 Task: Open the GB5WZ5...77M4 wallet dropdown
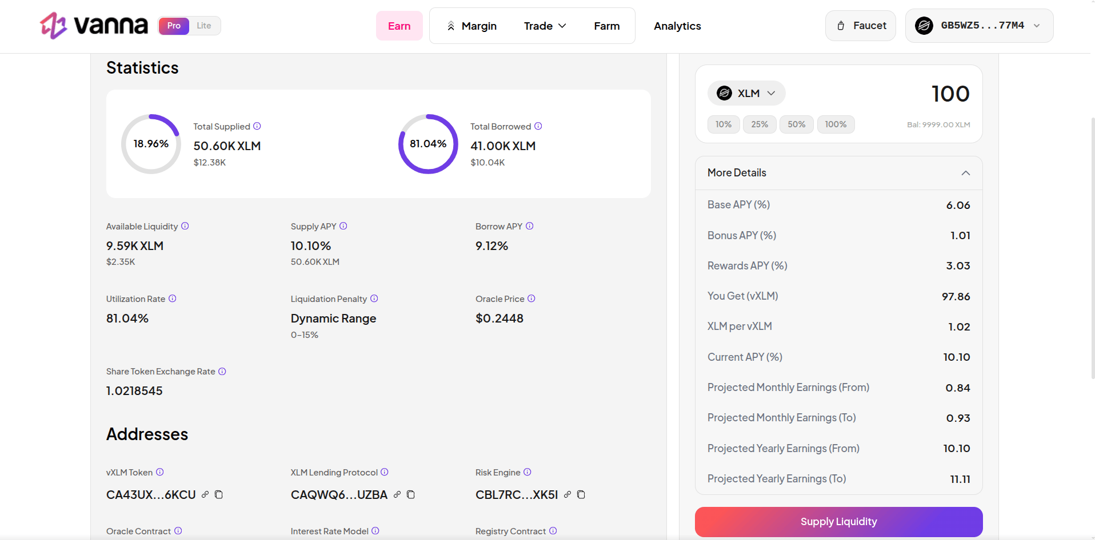click(980, 26)
